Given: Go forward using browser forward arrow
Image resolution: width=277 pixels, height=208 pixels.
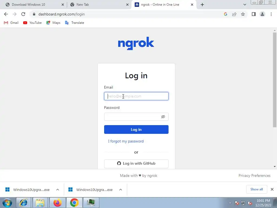Looking at the screenshot, I should (x=15, y=14).
